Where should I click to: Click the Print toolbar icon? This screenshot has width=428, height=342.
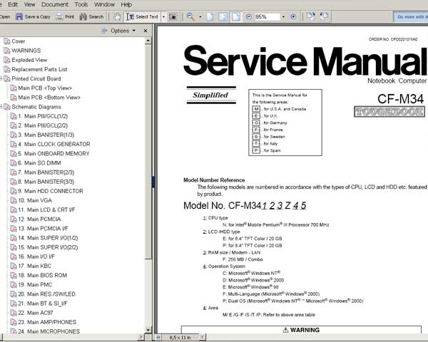point(59,16)
